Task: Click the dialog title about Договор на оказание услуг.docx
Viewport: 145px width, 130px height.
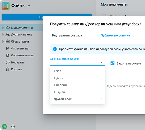Action: (x=96, y=24)
